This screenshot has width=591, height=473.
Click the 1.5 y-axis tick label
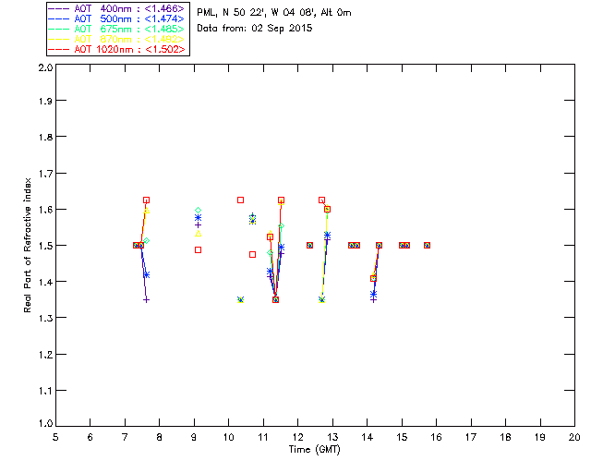(x=45, y=246)
